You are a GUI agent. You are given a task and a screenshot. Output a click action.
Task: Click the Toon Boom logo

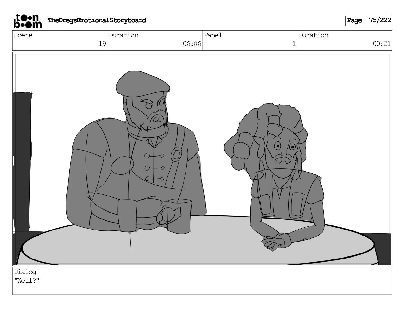(x=27, y=21)
